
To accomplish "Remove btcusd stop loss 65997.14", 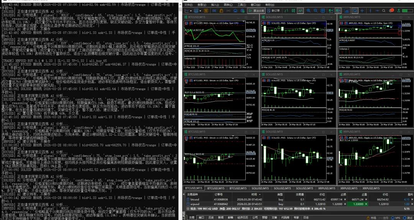I will pos(345,199).
